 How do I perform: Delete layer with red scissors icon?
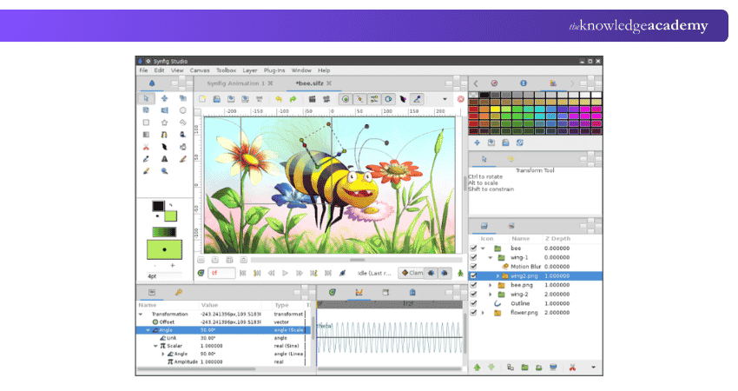click(572, 368)
